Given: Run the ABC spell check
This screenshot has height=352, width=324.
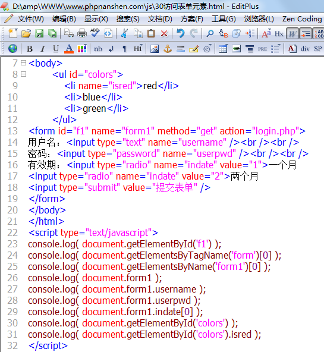Looking at the screenshot, I should pyautogui.click(x=95, y=33).
